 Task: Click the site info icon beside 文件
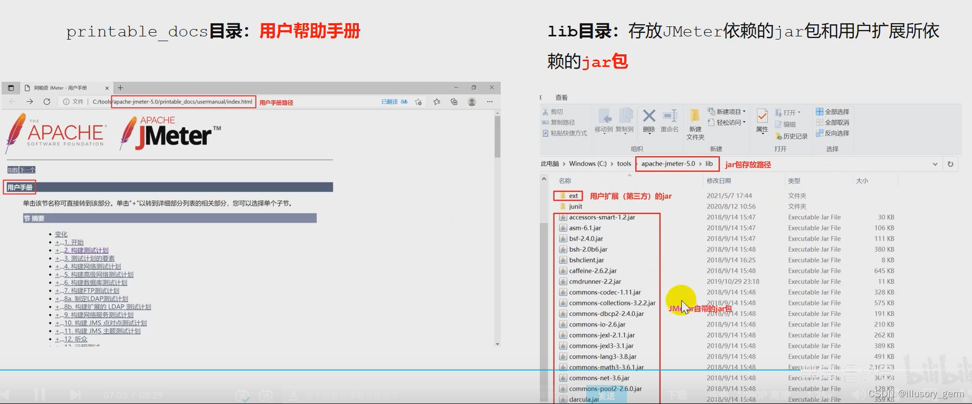coord(66,102)
